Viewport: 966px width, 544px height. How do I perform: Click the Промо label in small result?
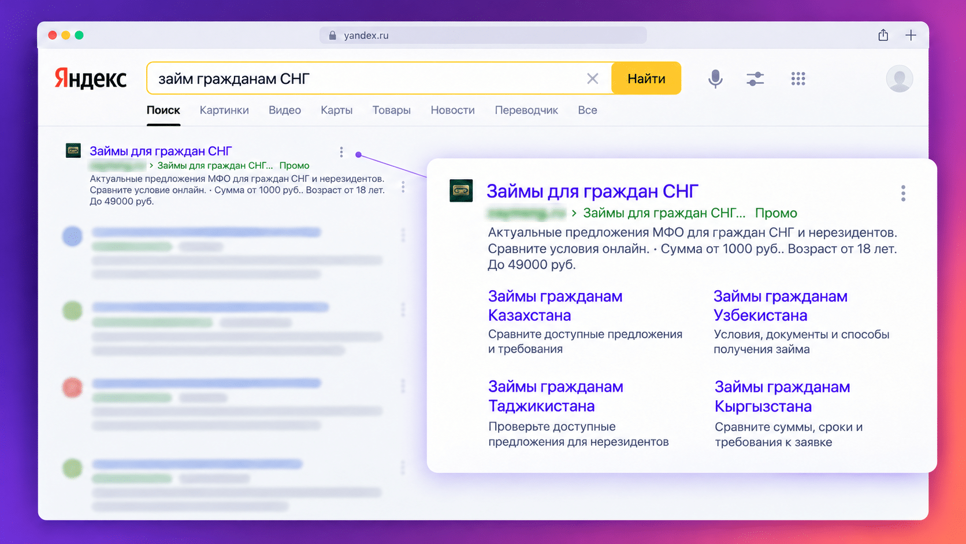coord(294,165)
